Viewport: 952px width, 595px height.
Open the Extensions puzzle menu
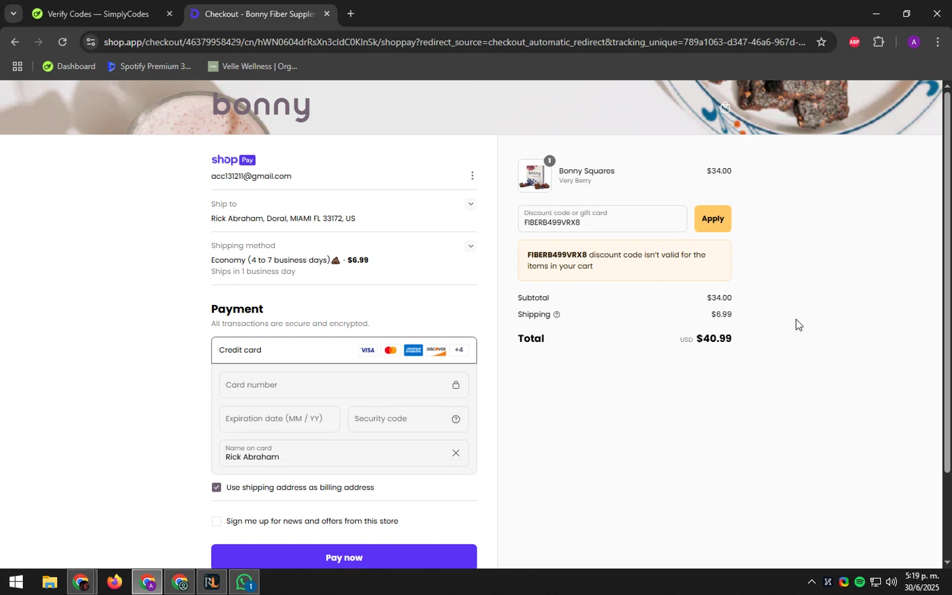click(x=879, y=43)
